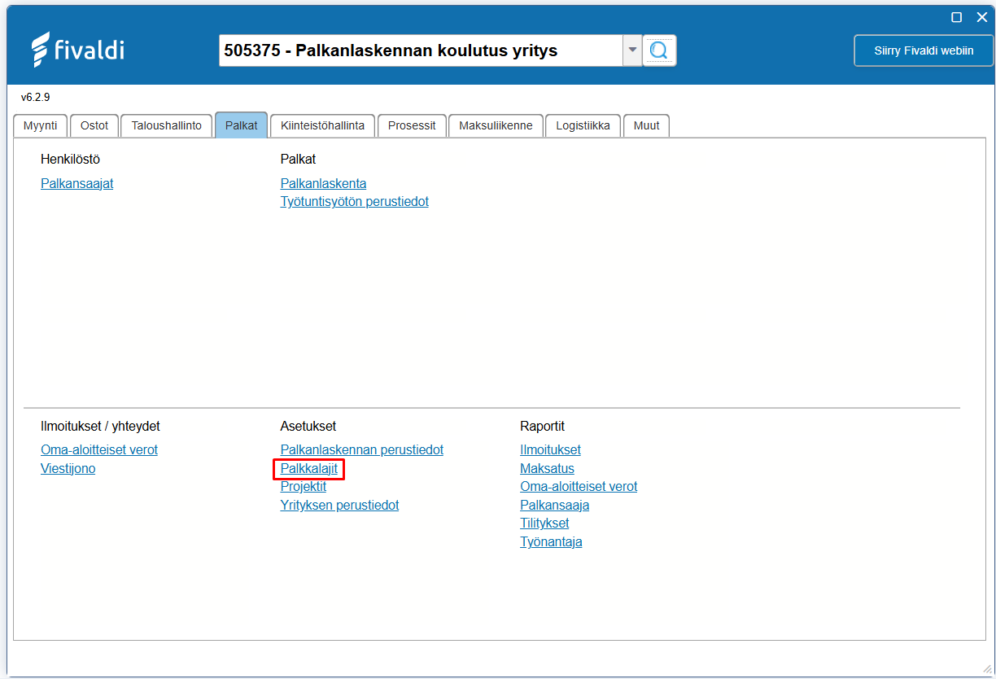Open the Palkanlaskenta link
Viewport: 996px width, 679px height.
pos(324,184)
